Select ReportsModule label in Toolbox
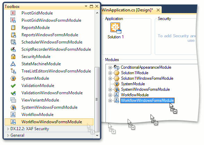204x145 pixels. (36, 28)
